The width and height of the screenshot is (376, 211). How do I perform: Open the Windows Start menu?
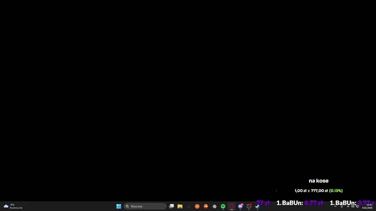point(119,206)
